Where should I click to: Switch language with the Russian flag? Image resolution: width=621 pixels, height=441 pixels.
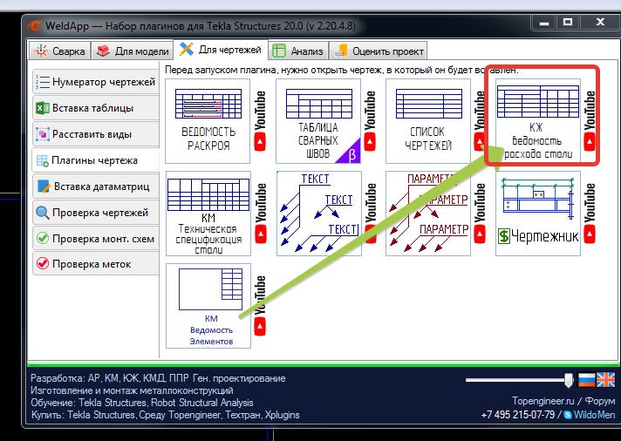click(x=586, y=380)
